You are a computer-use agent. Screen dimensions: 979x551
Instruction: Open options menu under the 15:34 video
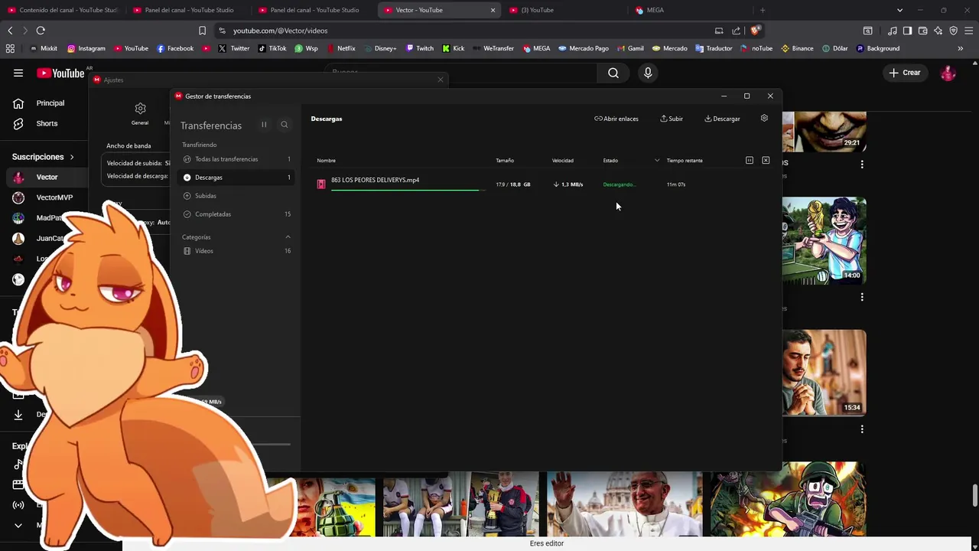click(x=862, y=429)
